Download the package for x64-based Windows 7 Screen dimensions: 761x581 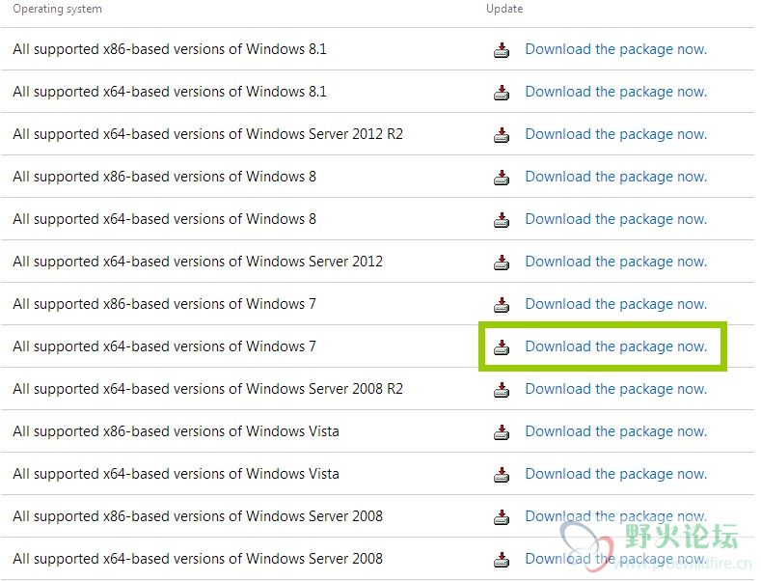(x=616, y=346)
